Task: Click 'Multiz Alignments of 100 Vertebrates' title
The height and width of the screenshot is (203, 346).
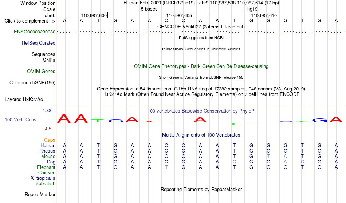Action: (x=201, y=135)
